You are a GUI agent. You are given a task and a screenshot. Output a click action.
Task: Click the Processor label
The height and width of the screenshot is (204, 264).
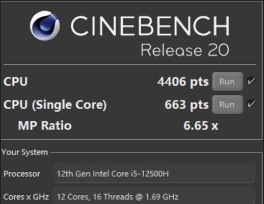click(x=22, y=174)
